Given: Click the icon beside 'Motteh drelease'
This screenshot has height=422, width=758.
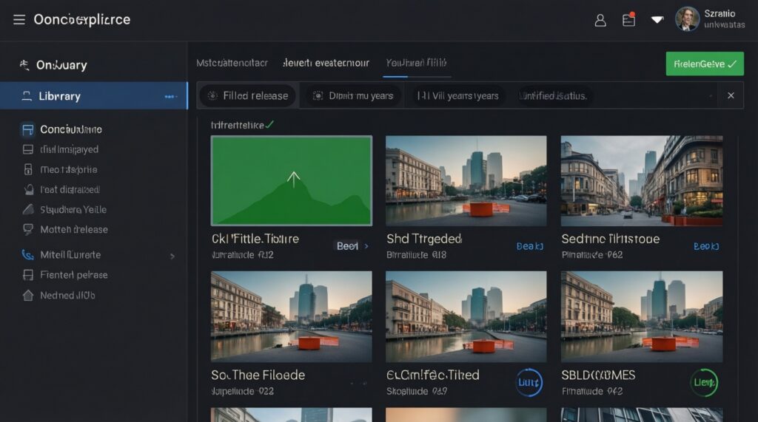Looking at the screenshot, I should tap(28, 229).
